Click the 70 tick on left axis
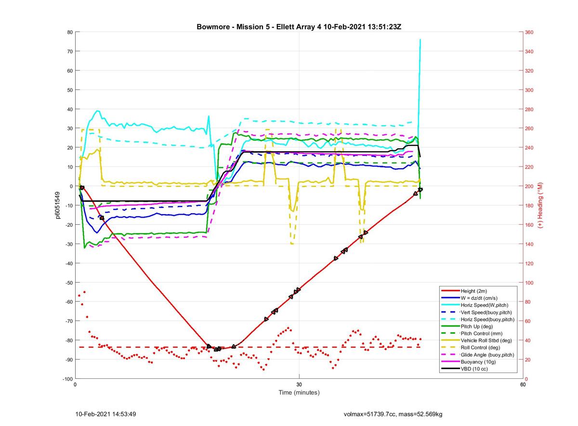The image size is (578, 426). click(x=70, y=52)
